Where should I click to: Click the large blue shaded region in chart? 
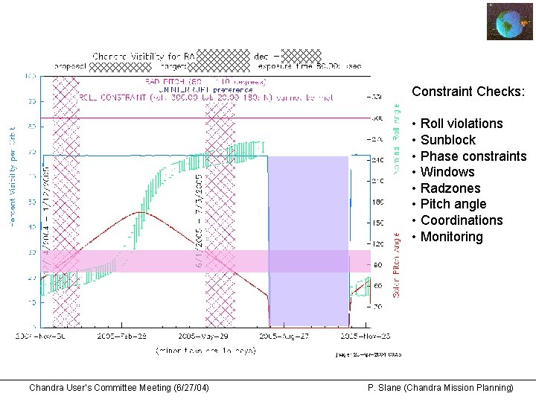[x=308, y=241]
